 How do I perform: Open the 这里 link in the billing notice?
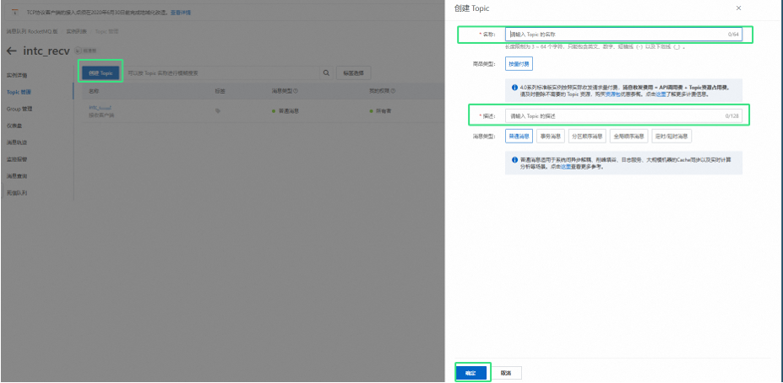[661, 94]
